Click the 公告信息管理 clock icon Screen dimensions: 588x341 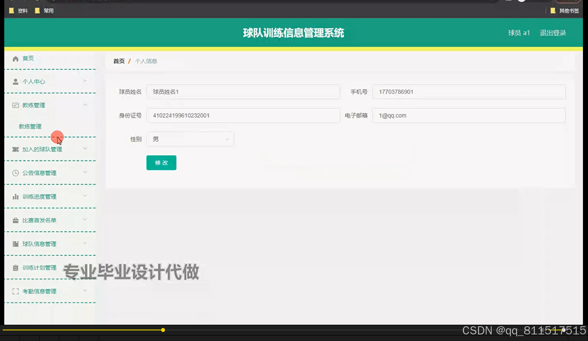[15, 173]
